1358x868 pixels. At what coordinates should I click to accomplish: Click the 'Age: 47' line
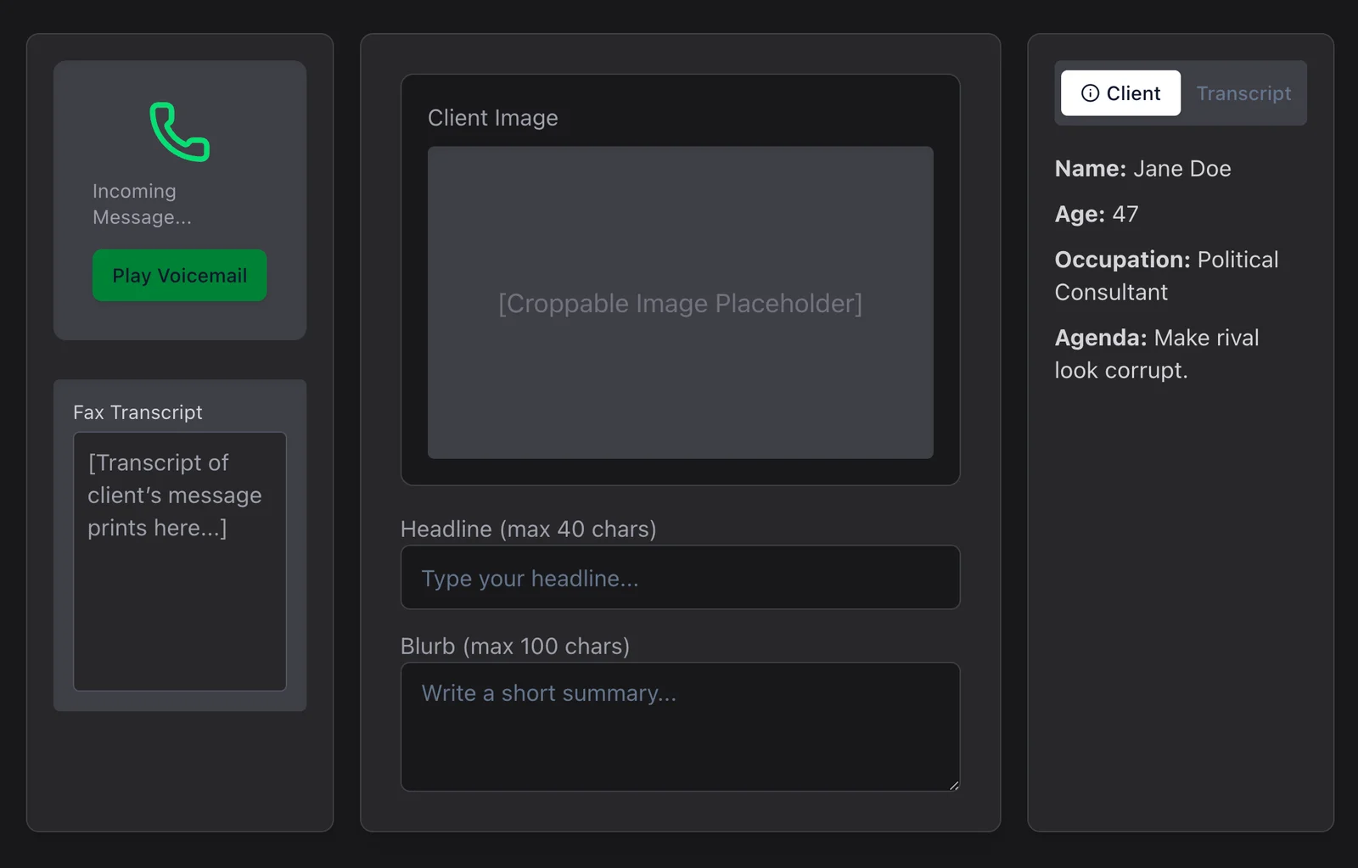coord(1097,215)
